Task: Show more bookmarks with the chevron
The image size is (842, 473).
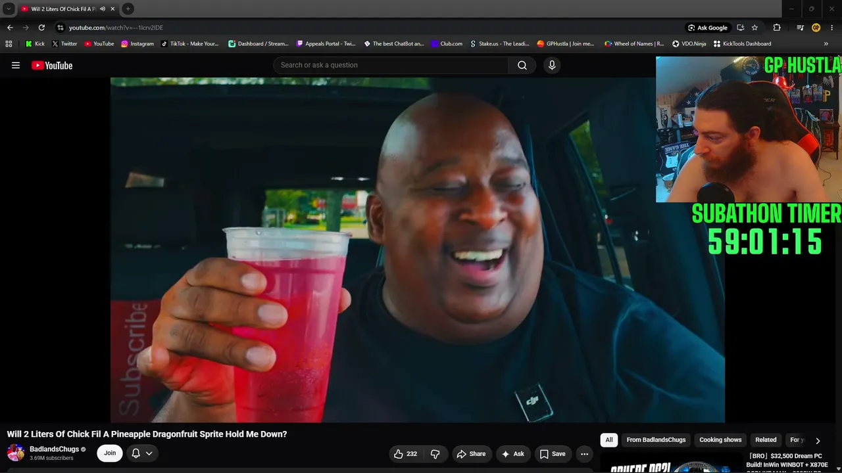Action: (826, 44)
